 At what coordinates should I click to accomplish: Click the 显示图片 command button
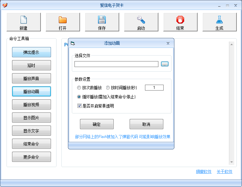pyautogui.click(x=31, y=118)
